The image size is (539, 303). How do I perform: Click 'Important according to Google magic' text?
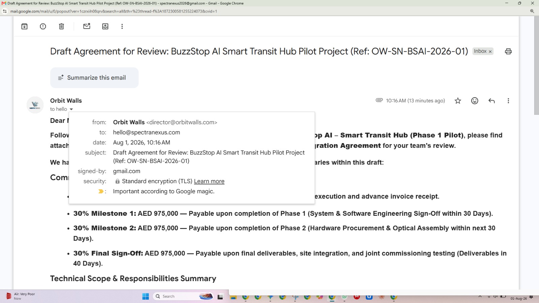point(164,191)
